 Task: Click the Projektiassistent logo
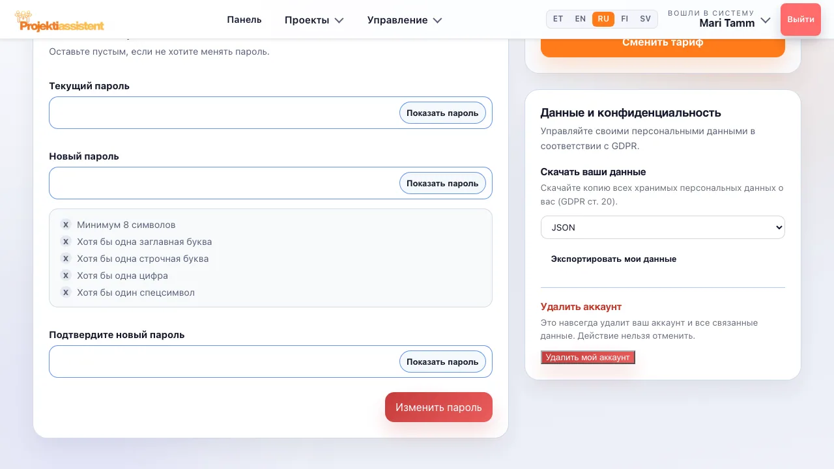tap(59, 20)
